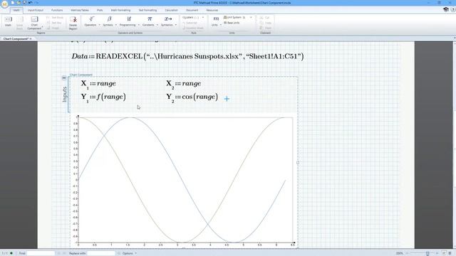Viewport: 456px width, 256px height.
Task: Toggle Equation Break in Style group
Action: 193,28
